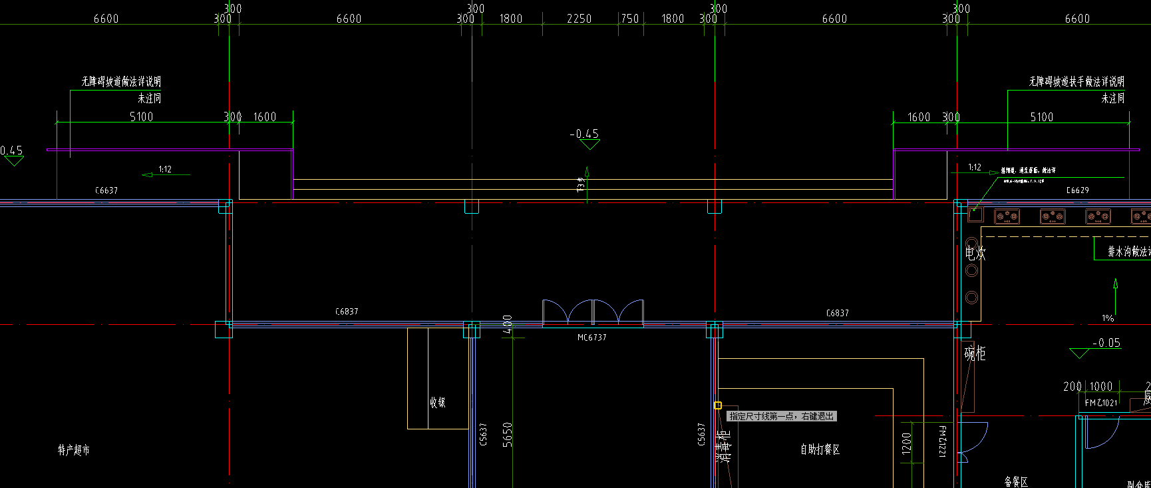Click the 1% slope text
The height and width of the screenshot is (488, 1151).
click(1108, 318)
